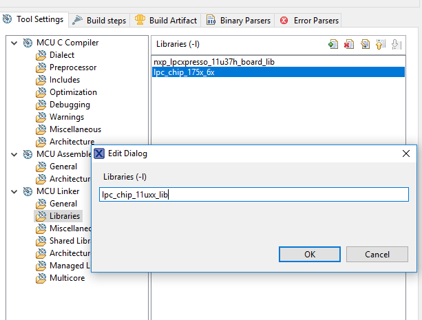Open the Binary Parsers tab
422x320 pixels.
(238, 21)
